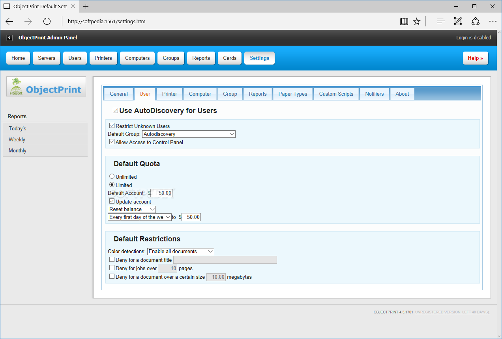
Task: Close the ObjectPrint Default Settings tab
Action: pos(73,6)
